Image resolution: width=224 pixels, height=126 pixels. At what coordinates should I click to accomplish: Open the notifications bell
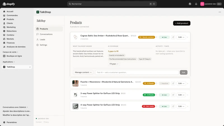click(196, 4)
